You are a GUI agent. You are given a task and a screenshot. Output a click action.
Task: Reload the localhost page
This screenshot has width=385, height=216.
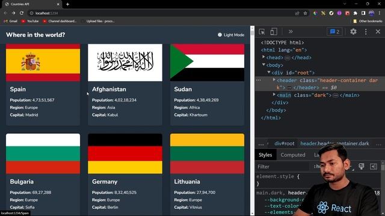(22, 13)
